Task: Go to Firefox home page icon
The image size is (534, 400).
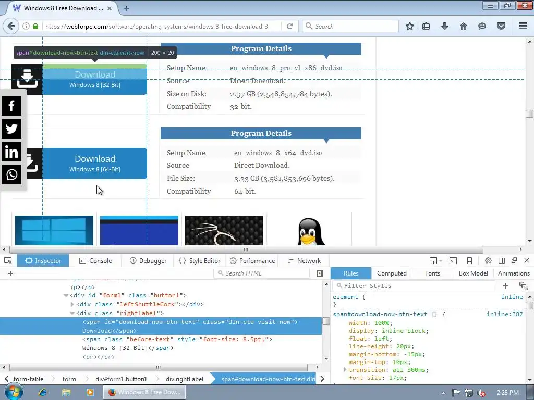Action: (464, 26)
